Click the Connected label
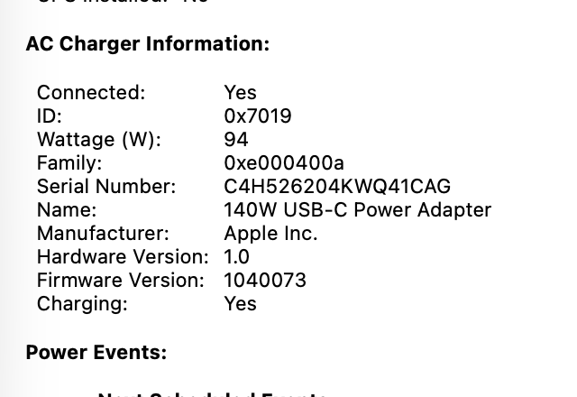Screen dimensions: 577x397 90,93
